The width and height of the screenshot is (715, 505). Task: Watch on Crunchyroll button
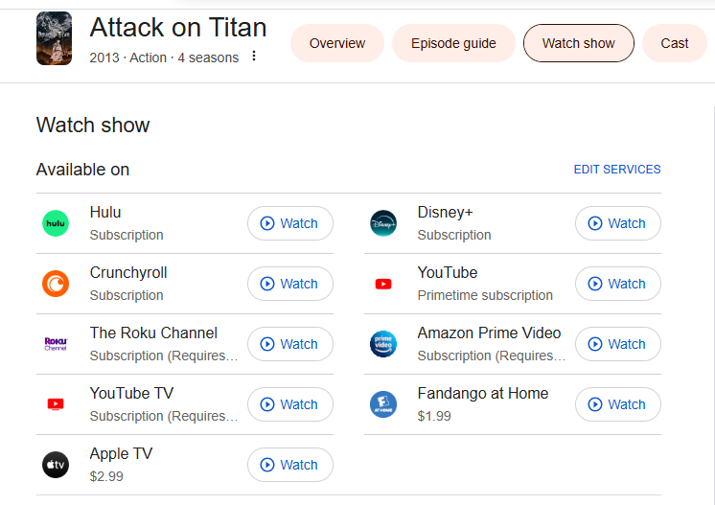[290, 284]
